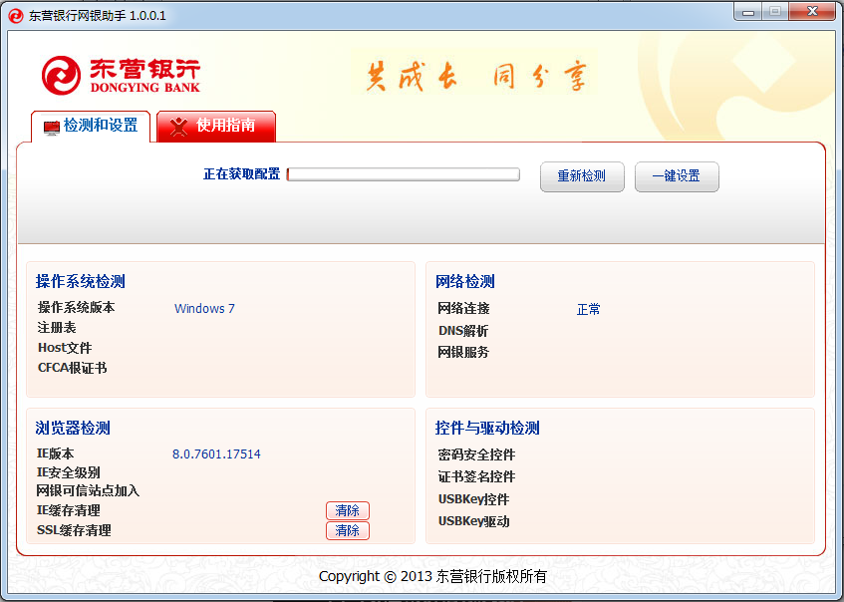844x602 pixels.
Task: Click the 正在获取配置 progress bar
Action: pyautogui.click(x=404, y=174)
